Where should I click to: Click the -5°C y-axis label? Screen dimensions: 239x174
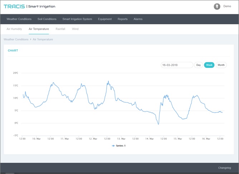click(15, 135)
